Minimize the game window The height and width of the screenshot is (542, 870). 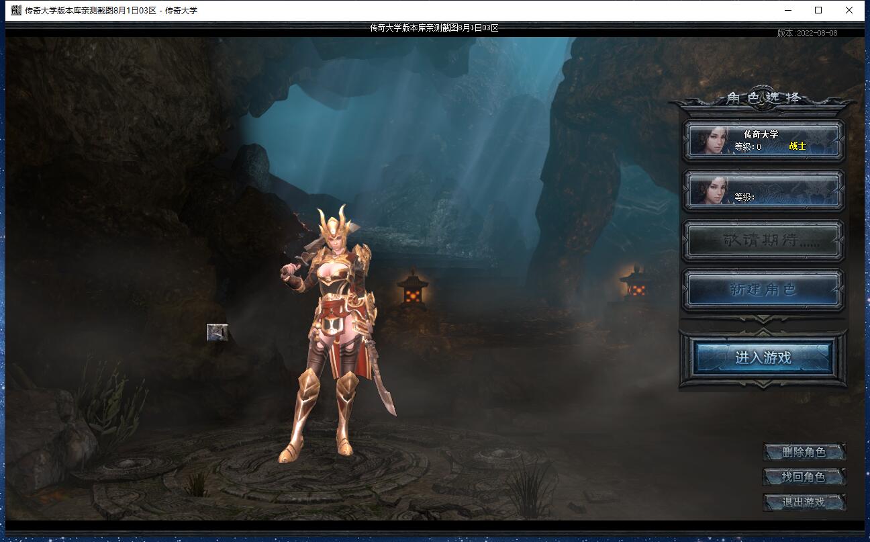pos(788,10)
